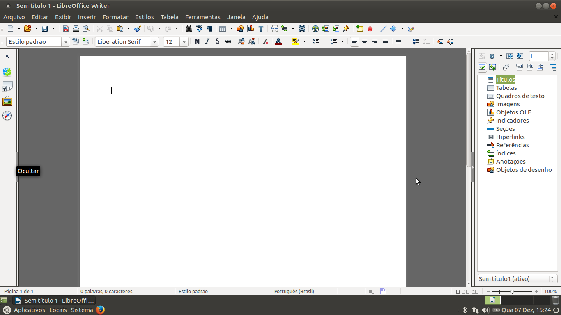Toggle underline formatting
561x315 pixels.
click(x=217, y=41)
